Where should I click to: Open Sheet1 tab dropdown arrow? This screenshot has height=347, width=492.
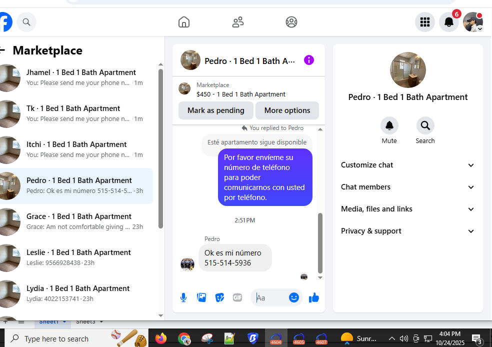64,321
